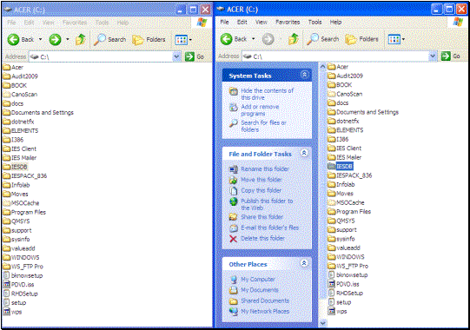Viewport: 470px width, 330px height.
Task: Open Back history dropdown arrow in right window
Action: click(x=254, y=39)
